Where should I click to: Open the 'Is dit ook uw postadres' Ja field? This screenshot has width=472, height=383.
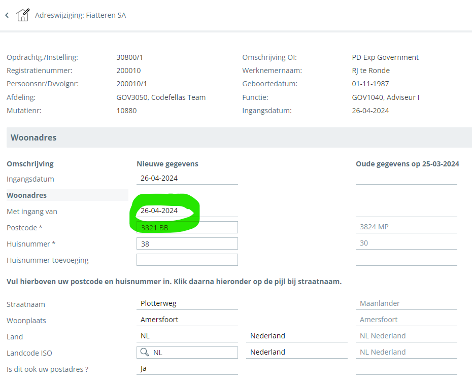[187, 369]
